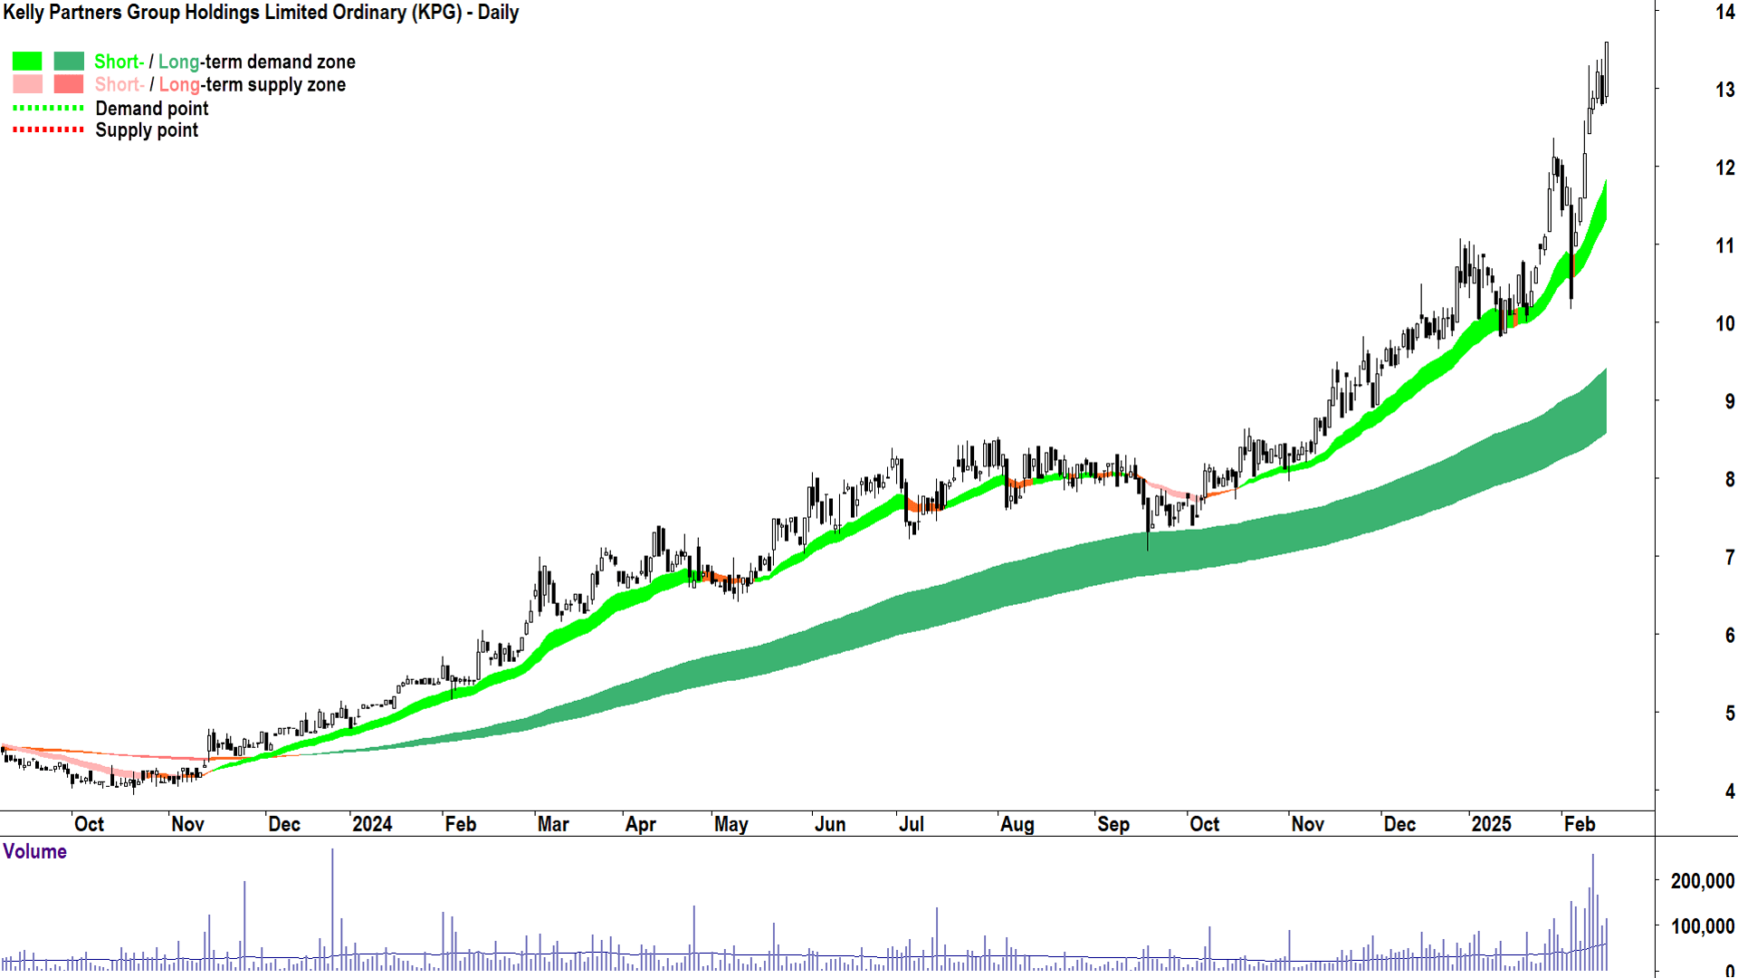Image resolution: width=1738 pixels, height=978 pixels.
Task: Click the dark green long-term demand swatch
Action: click(69, 62)
